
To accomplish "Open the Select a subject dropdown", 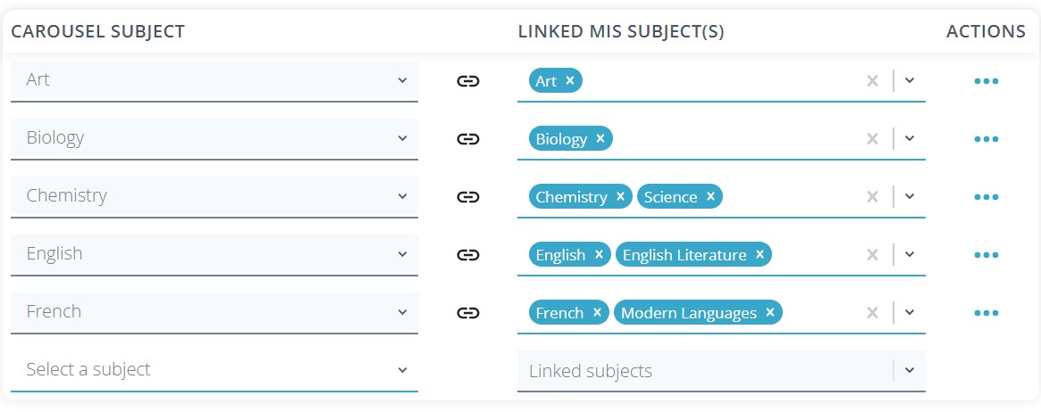I will click(214, 370).
